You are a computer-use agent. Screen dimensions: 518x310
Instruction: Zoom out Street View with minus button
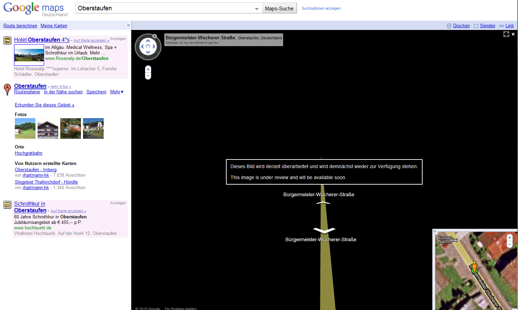148,76
